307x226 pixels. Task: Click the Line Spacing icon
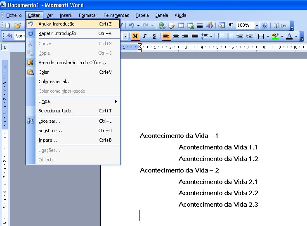204,36
